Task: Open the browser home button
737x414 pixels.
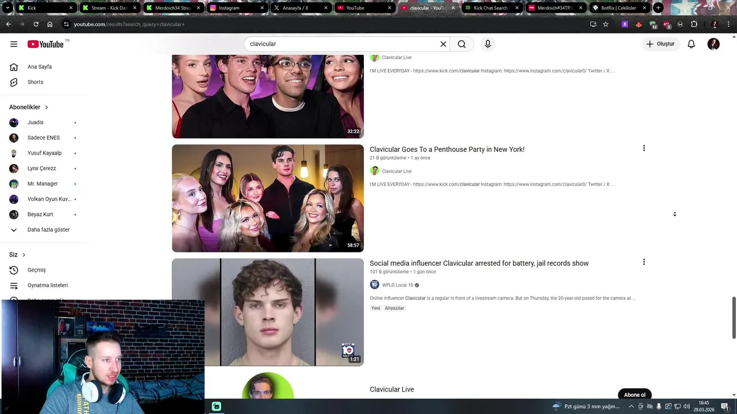Action: pos(50,24)
